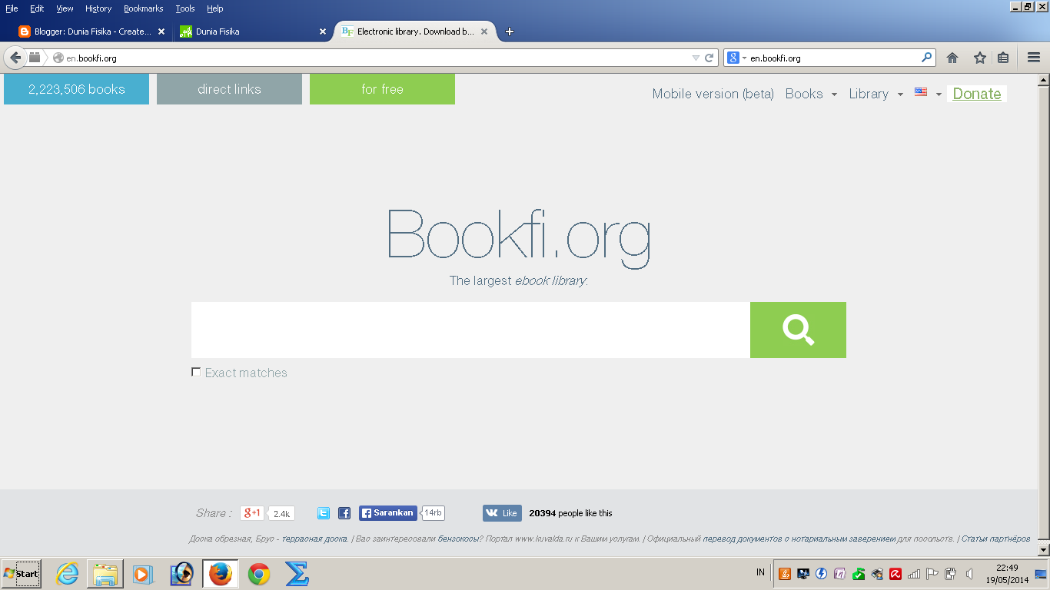Launch Internet Explorer from taskbar
The width and height of the screenshot is (1050, 590).
pyautogui.click(x=68, y=574)
